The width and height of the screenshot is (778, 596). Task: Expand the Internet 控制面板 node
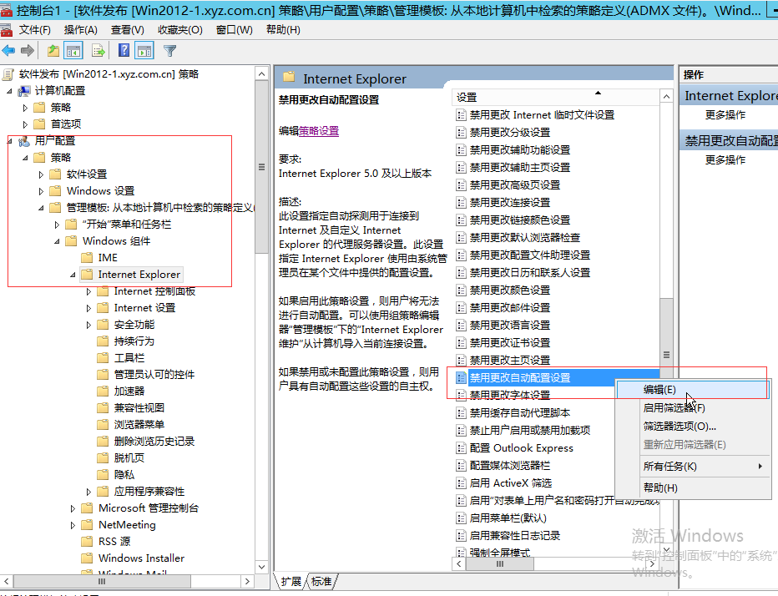pyautogui.click(x=88, y=291)
